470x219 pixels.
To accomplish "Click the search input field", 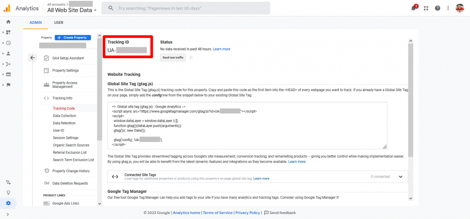I will click(x=186, y=8).
